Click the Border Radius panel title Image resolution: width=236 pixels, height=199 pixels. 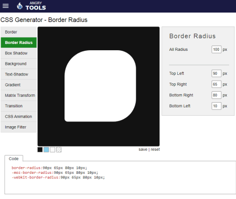pos(192,36)
